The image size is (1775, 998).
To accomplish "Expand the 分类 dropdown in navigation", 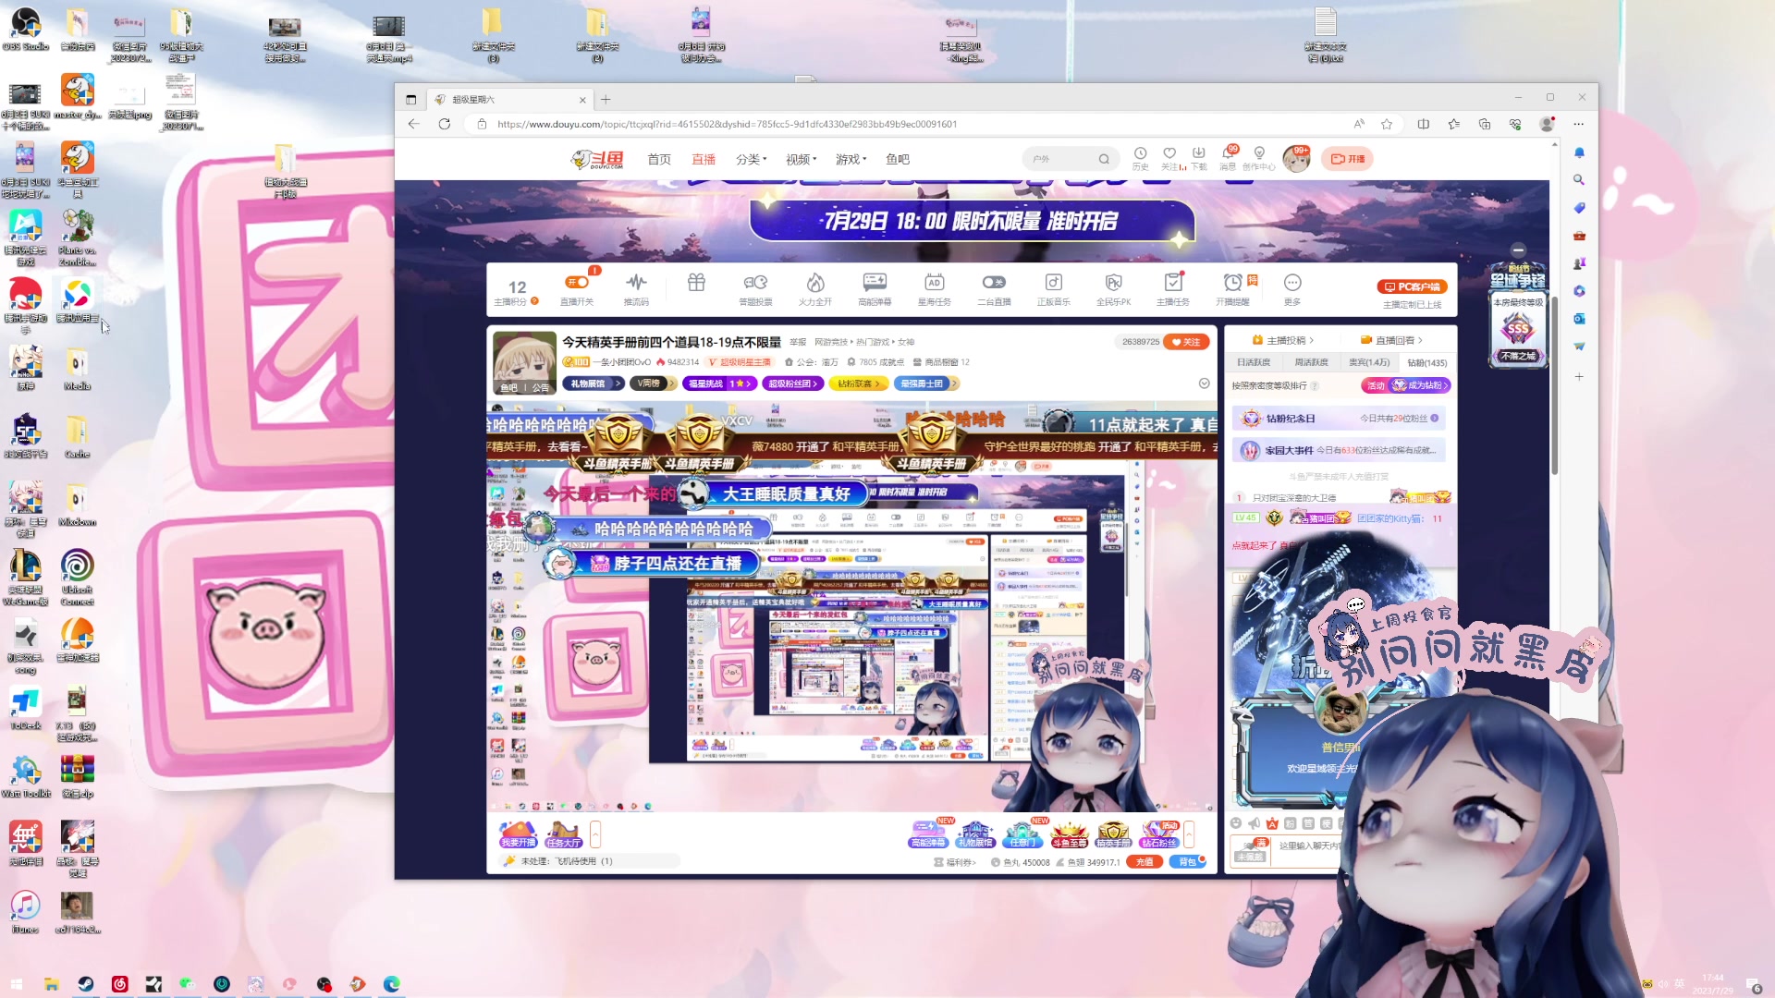I will pos(751,159).
